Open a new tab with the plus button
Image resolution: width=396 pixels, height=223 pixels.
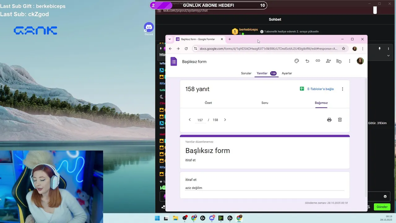[230, 39]
